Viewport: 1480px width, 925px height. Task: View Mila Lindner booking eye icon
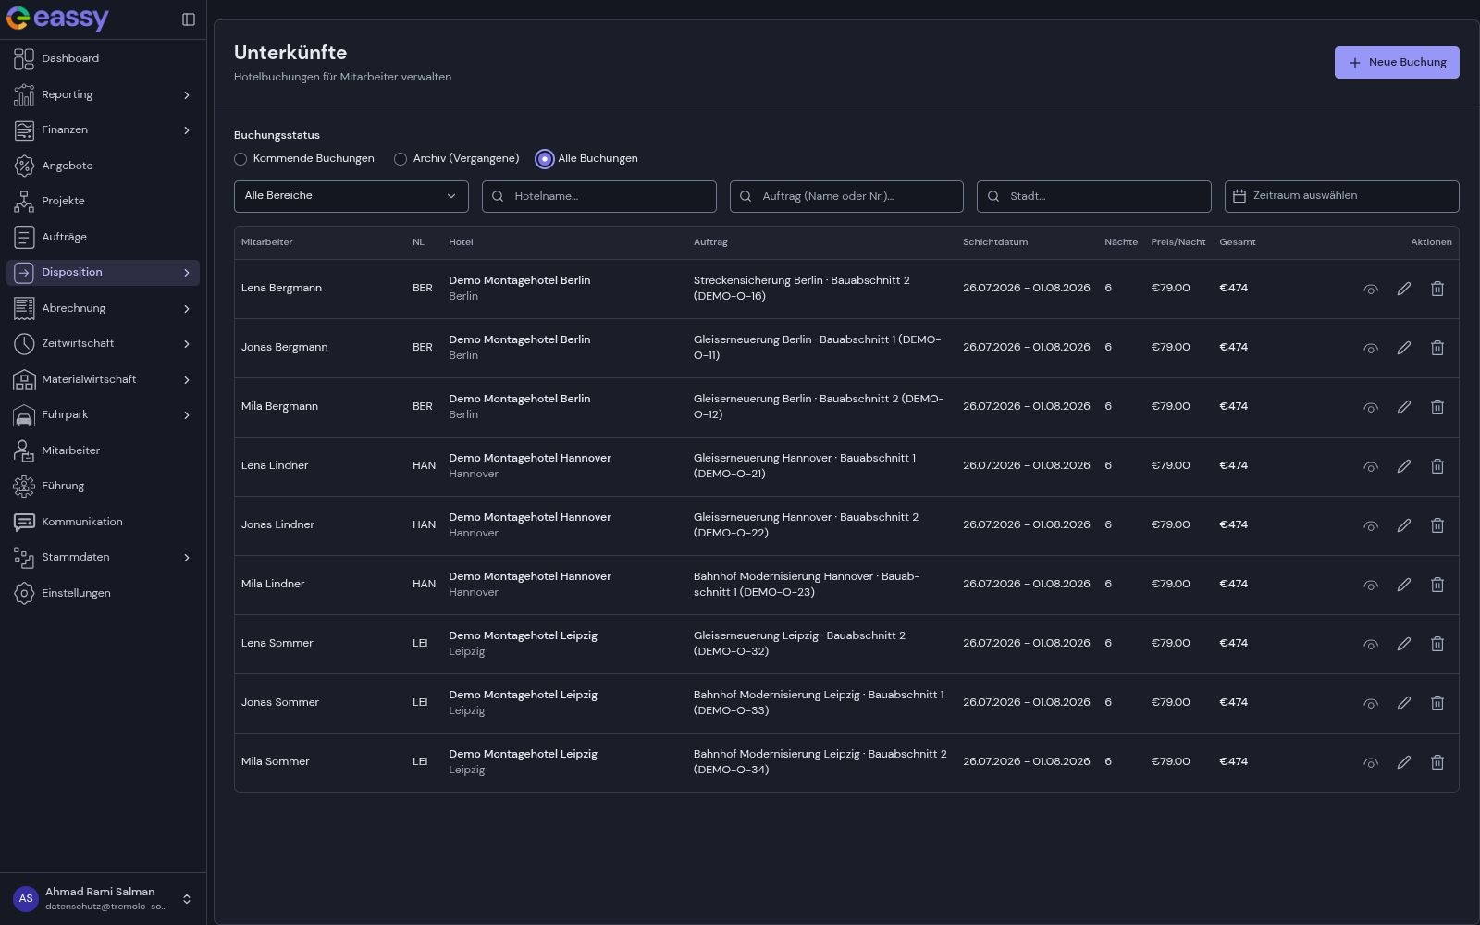1371,586
